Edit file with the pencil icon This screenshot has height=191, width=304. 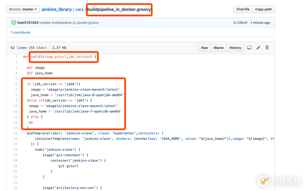pyautogui.click(x=259, y=48)
